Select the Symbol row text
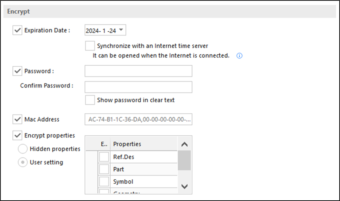This screenshot has width=340, height=201. [123, 182]
